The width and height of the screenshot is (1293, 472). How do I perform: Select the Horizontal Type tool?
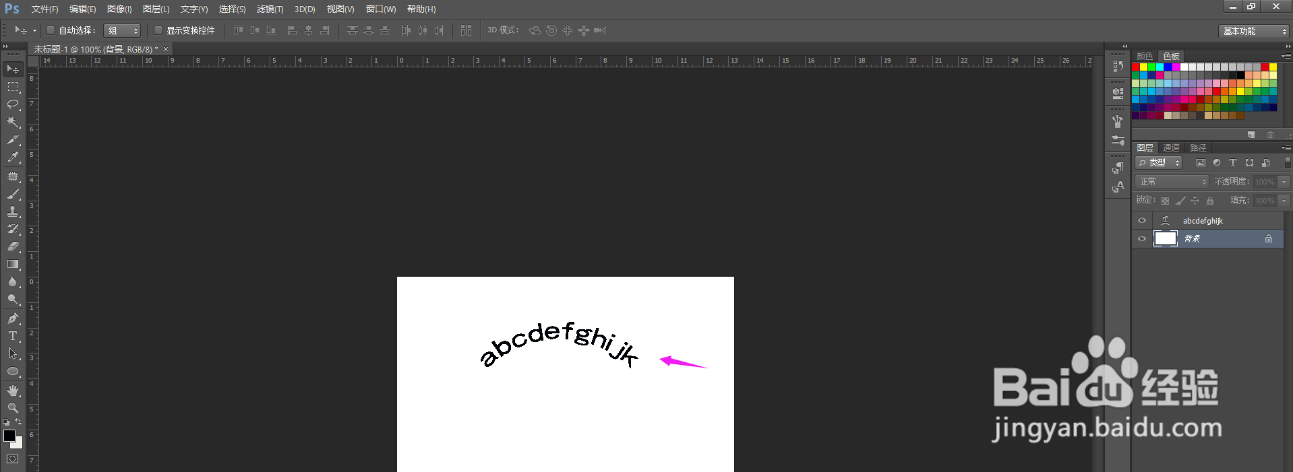click(x=13, y=336)
